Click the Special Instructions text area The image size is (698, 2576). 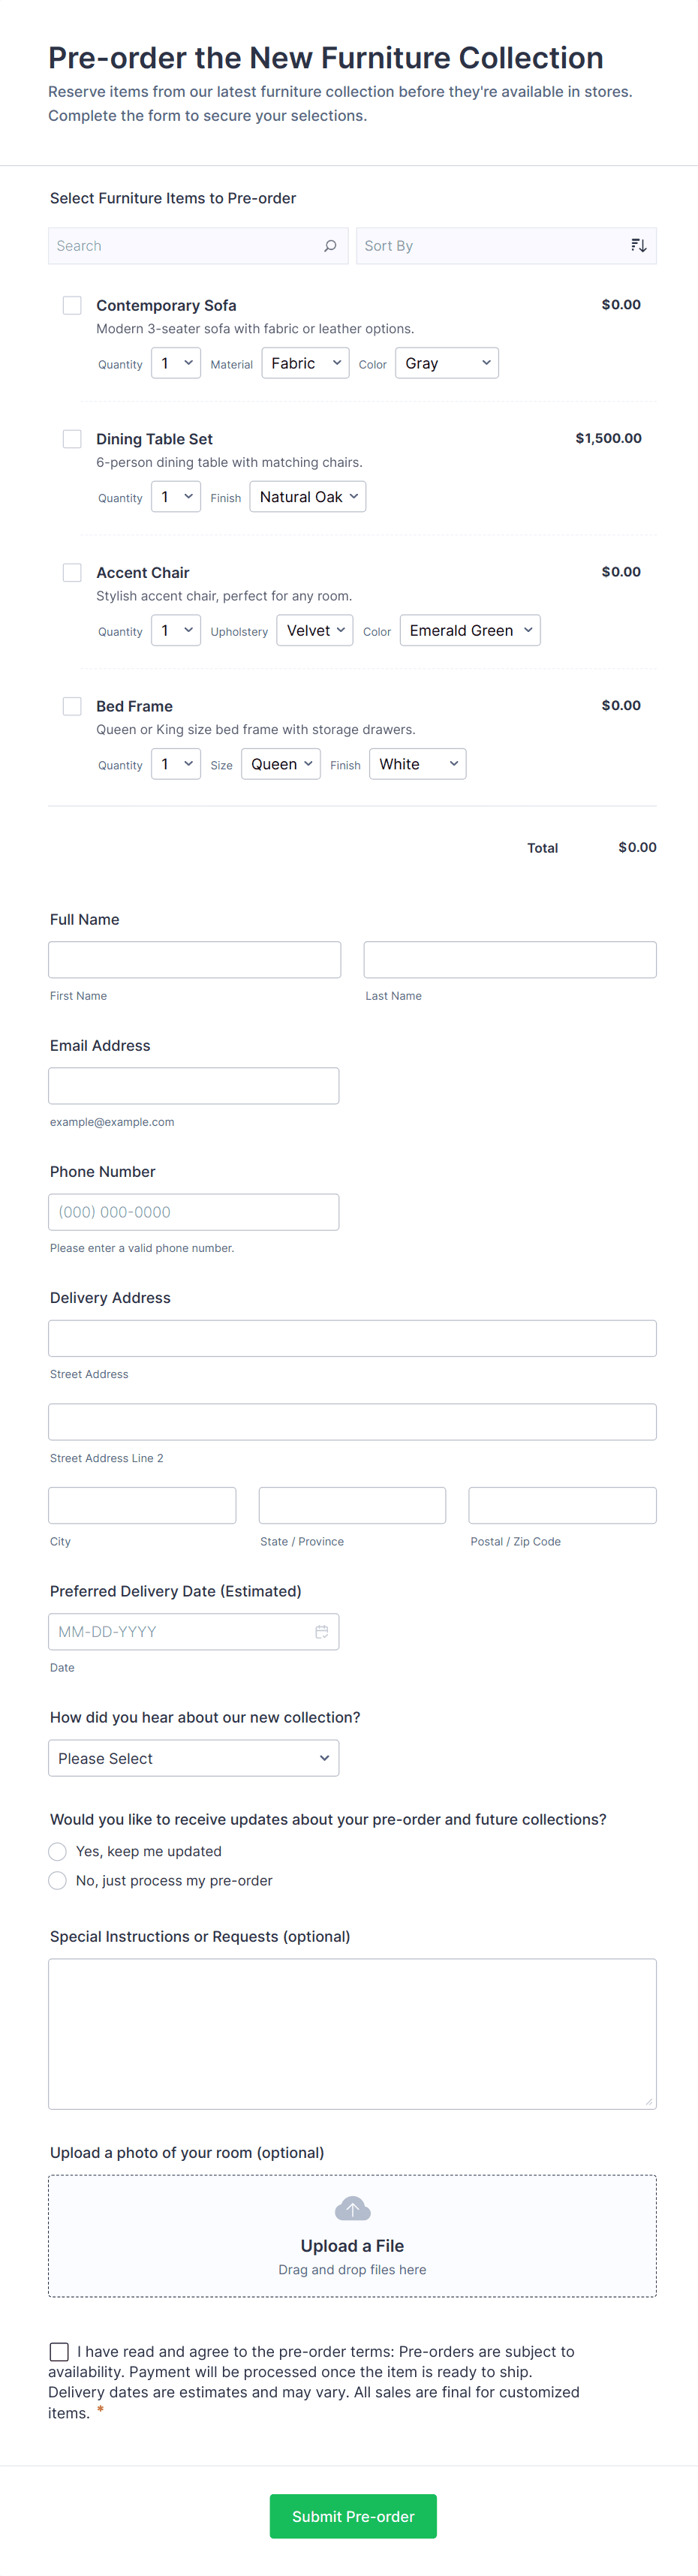pyautogui.click(x=352, y=2034)
